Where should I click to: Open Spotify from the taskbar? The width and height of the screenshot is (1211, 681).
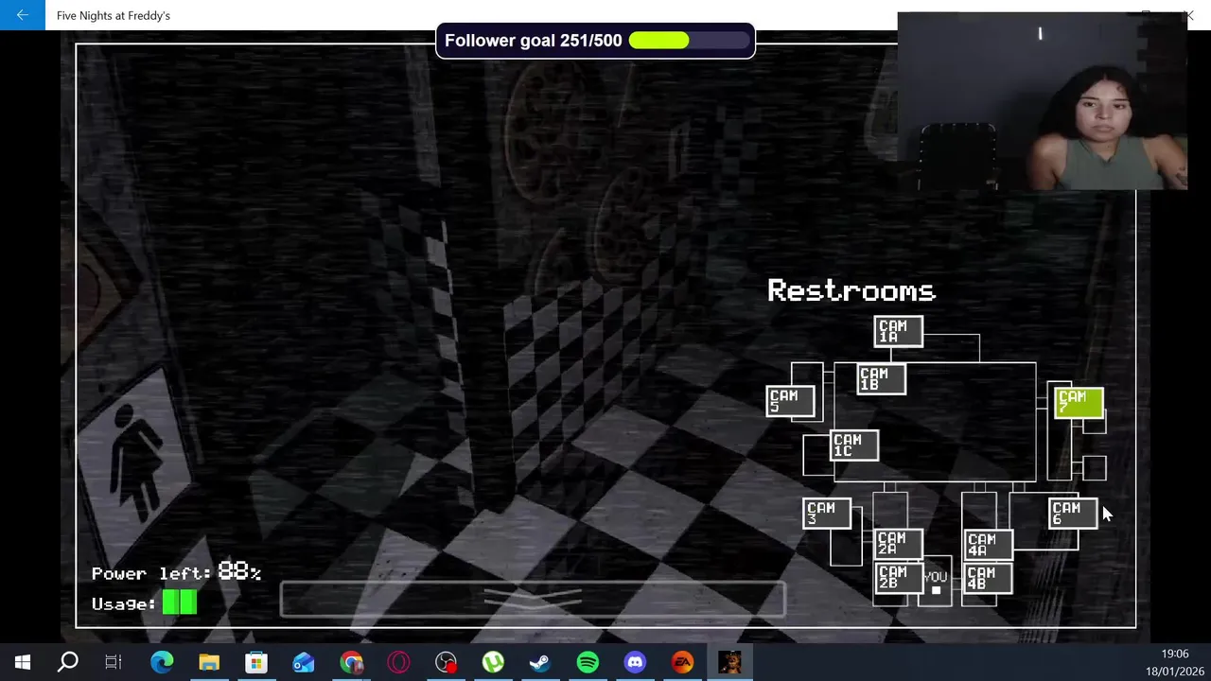click(588, 662)
